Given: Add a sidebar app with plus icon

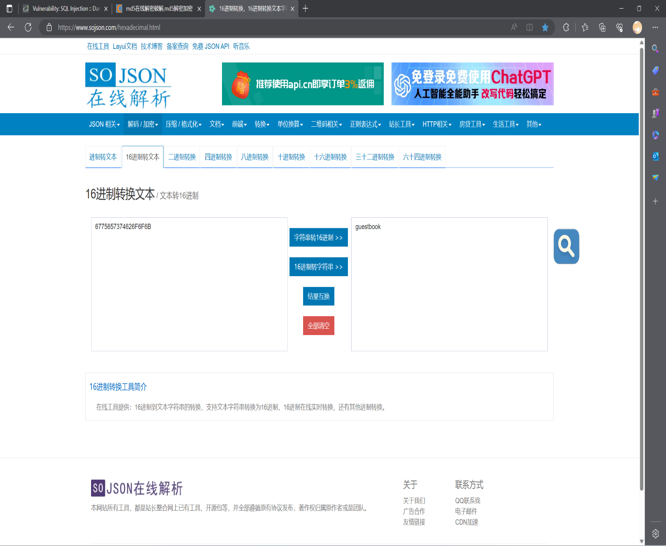Looking at the screenshot, I should [x=655, y=201].
